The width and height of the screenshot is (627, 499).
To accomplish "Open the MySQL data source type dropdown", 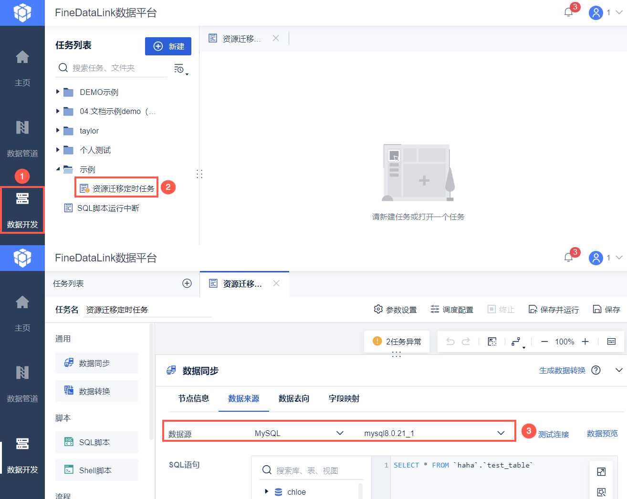I will (299, 433).
